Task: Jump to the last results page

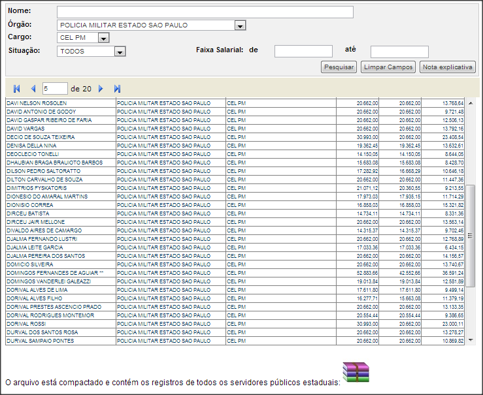Action: [117, 89]
